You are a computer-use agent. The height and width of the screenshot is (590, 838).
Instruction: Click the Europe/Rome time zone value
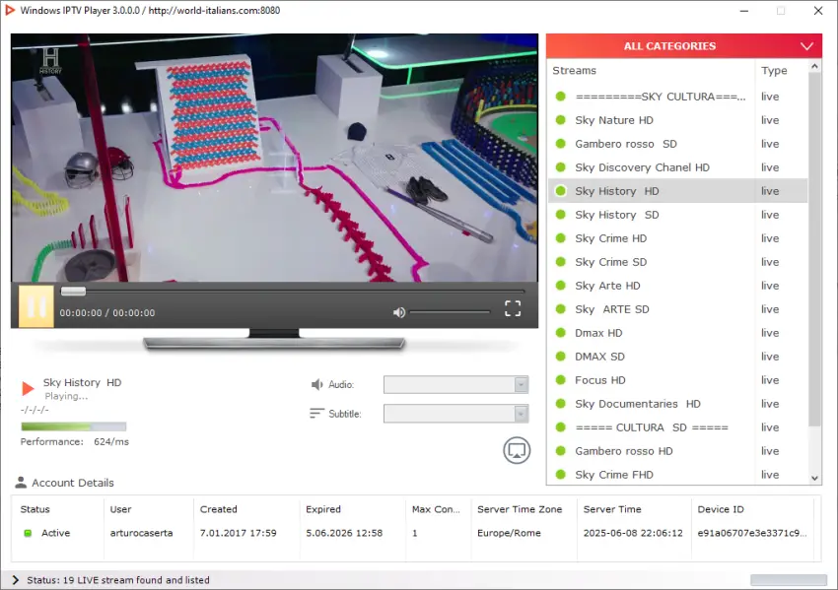pos(509,533)
